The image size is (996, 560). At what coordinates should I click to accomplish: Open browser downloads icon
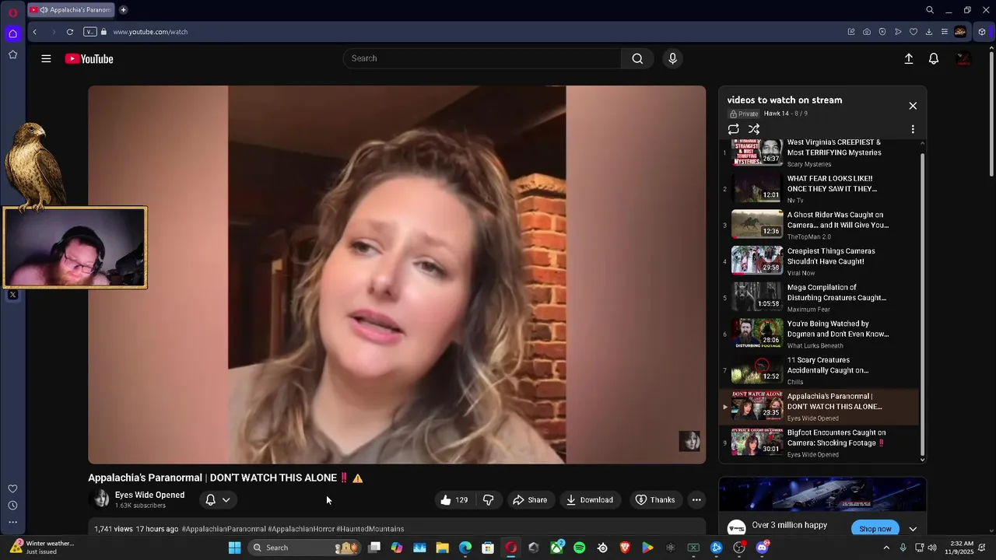tap(929, 32)
